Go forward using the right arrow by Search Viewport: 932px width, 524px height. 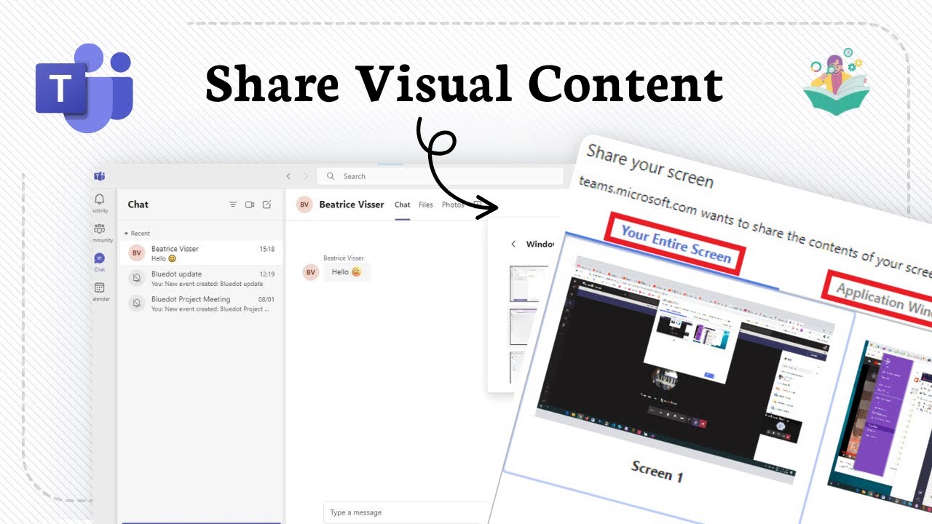tap(305, 176)
